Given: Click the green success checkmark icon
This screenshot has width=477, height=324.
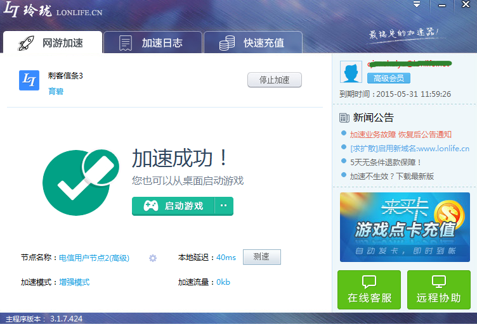Looking at the screenshot, I should [81, 182].
